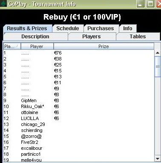Minimize the Tournament Info window
Viewport: 161px width, 163px height.
pyautogui.click(x=141, y=4)
